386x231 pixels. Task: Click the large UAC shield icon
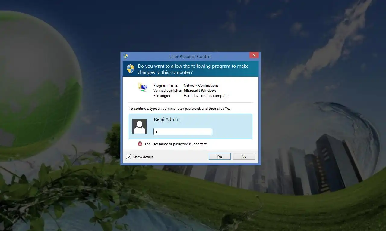(x=131, y=69)
